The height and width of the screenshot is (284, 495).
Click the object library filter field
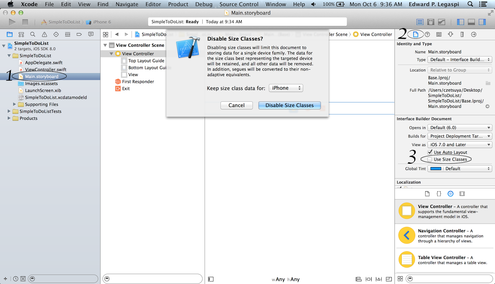(x=449, y=279)
